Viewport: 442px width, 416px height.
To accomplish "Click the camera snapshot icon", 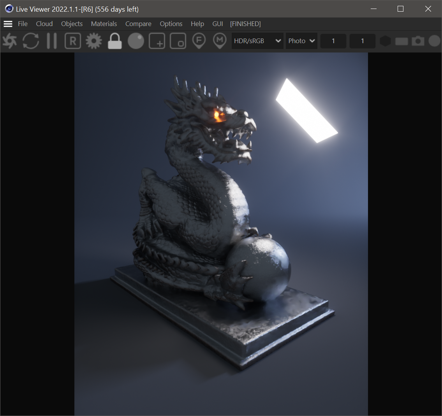I will 418,41.
